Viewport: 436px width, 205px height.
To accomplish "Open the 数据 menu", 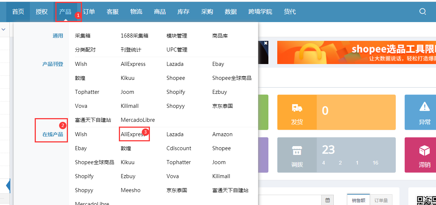I will 230,11.
